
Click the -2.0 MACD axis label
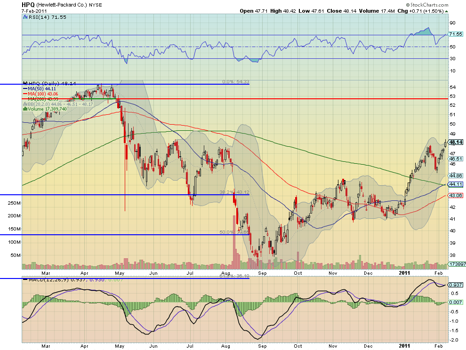click(454, 340)
